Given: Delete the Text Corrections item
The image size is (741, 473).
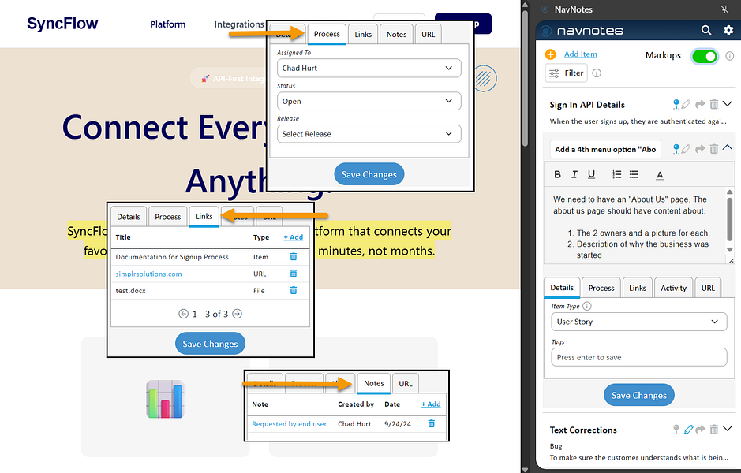Looking at the screenshot, I should pyautogui.click(x=714, y=430).
